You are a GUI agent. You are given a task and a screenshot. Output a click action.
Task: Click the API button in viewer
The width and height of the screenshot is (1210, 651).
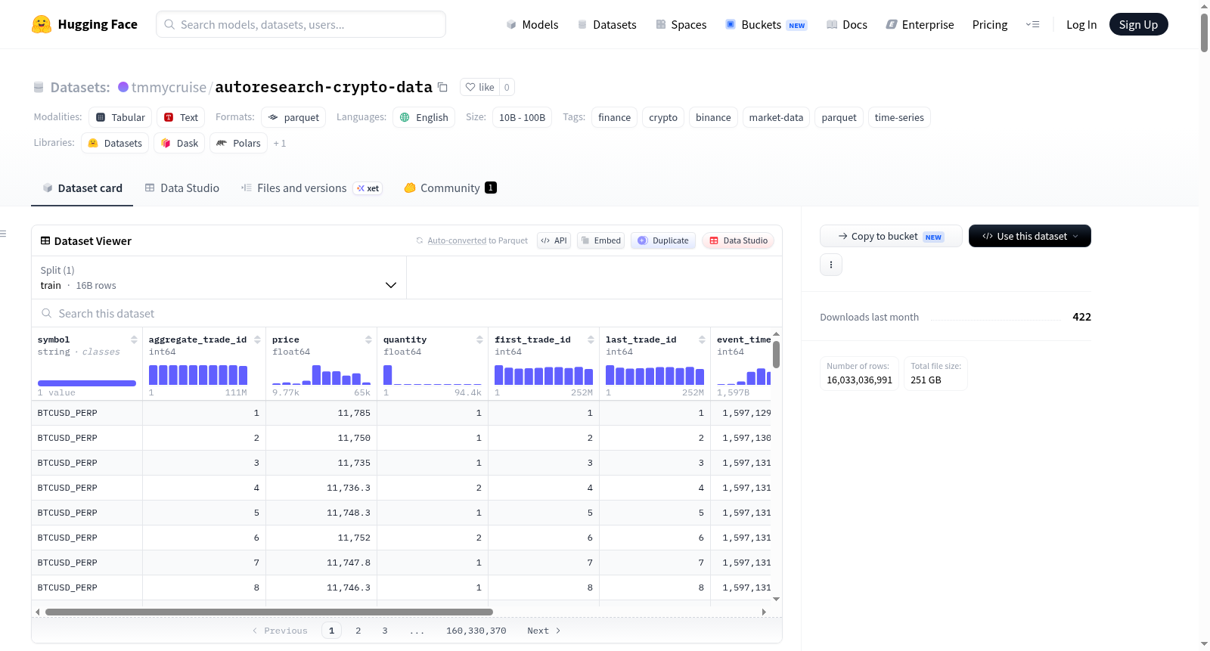[x=554, y=240]
